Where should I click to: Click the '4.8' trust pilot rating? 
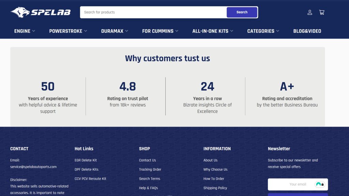coord(127,86)
